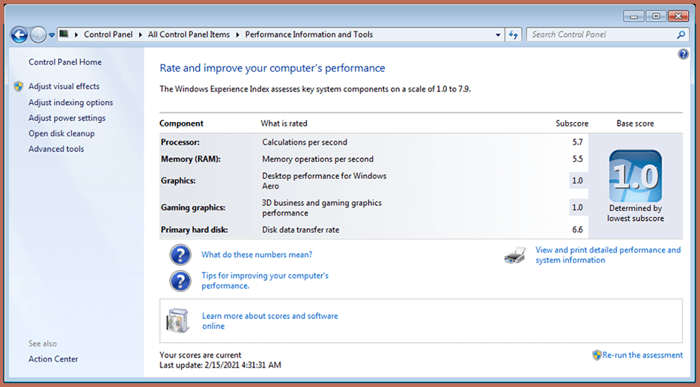Click question icon beside tips for improving performance
This screenshot has width=700, height=387.
180,281
